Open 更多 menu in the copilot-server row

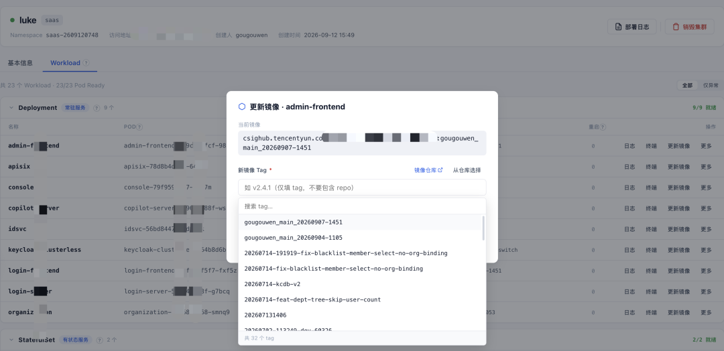(x=706, y=208)
